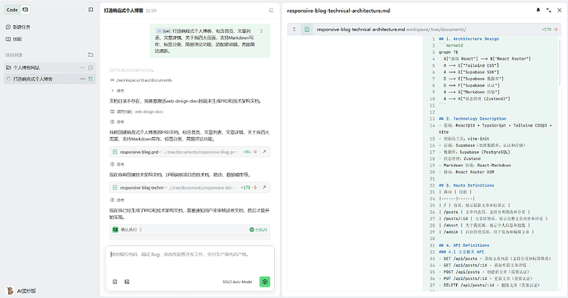Viewport: 568px width, 298px height.
Task: Open responsive-blog-prd file in new view arrow
Action: pyautogui.click(x=264, y=152)
